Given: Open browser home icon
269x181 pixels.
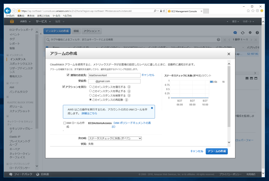Looking at the screenshot, I should pyautogui.click(x=248, y=11).
